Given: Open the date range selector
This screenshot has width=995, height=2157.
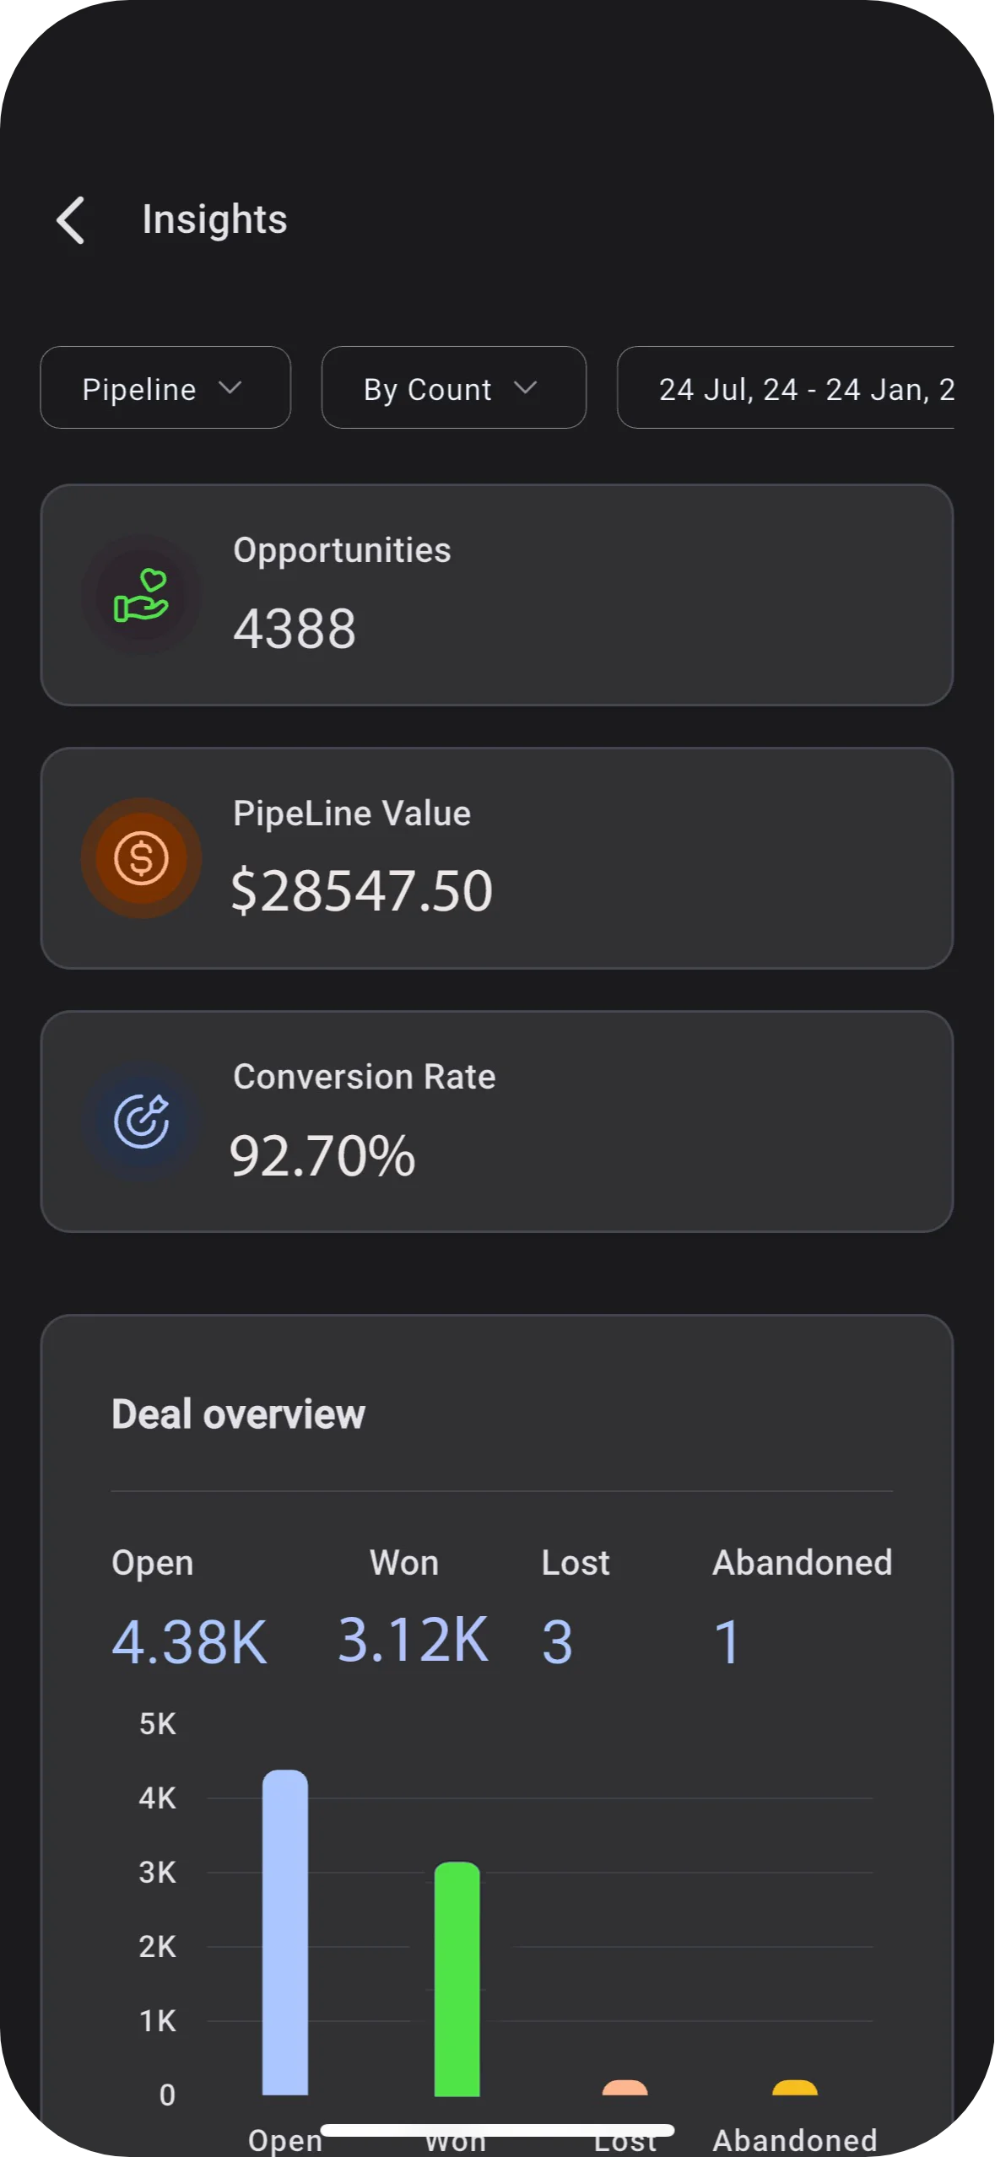Looking at the screenshot, I should pos(786,387).
